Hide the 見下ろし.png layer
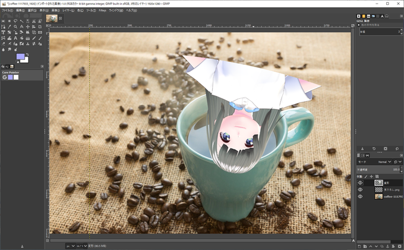Viewport: 404px width, 250px height. [360, 189]
